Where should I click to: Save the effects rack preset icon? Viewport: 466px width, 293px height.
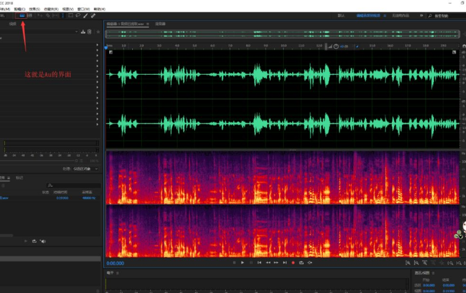click(83, 32)
